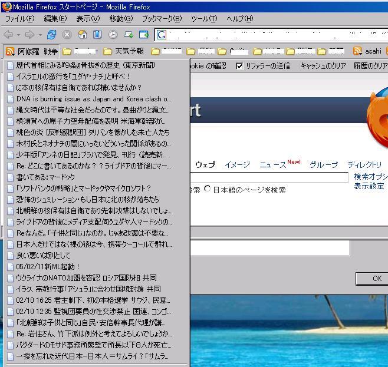
Task: Open feed item 少年版「アンネの日記」プラハで発見
Action: tap(97, 155)
